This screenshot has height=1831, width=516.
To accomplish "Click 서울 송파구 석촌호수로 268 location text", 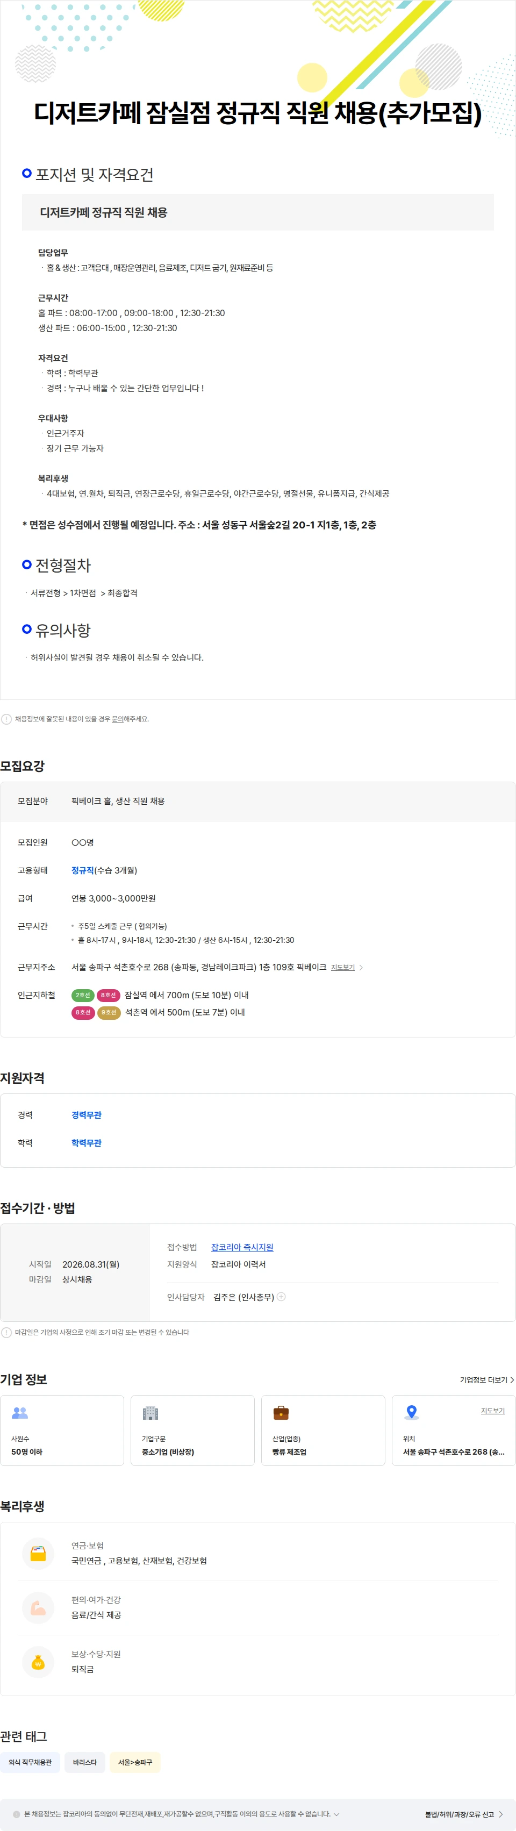I will click(454, 1451).
